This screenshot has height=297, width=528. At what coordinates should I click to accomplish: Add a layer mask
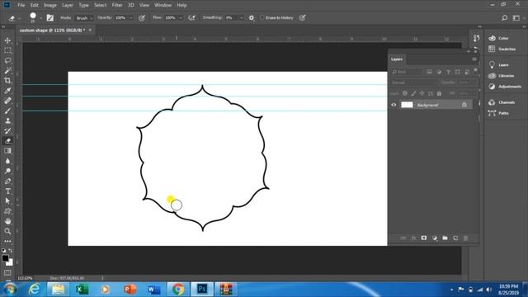[x=424, y=238]
